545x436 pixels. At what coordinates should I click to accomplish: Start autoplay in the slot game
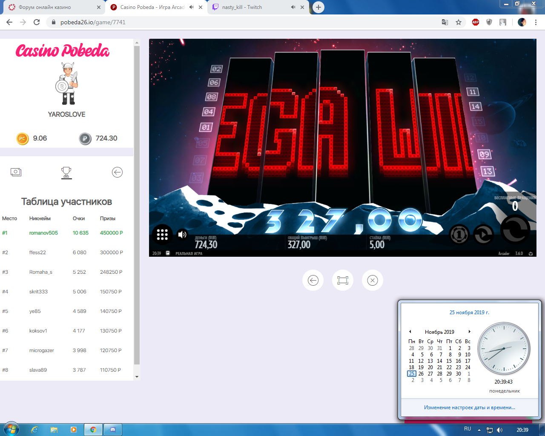tap(483, 235)
